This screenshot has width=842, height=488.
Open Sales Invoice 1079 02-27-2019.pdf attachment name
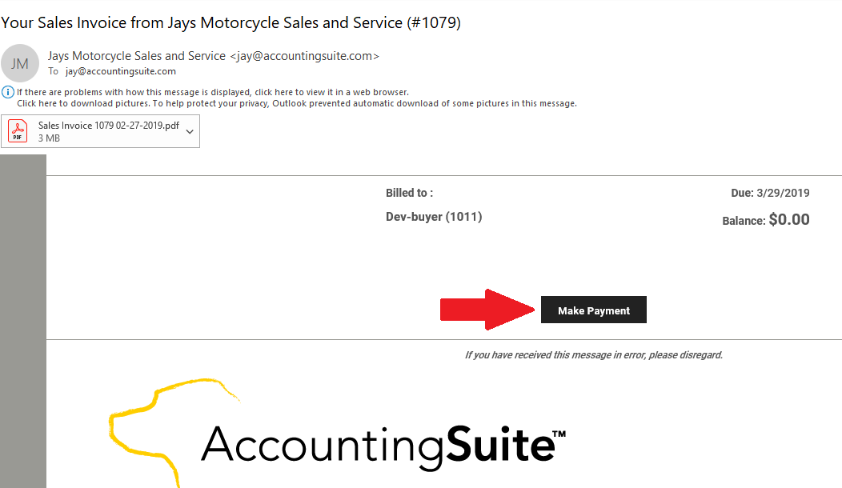click(x=108, y=126)
